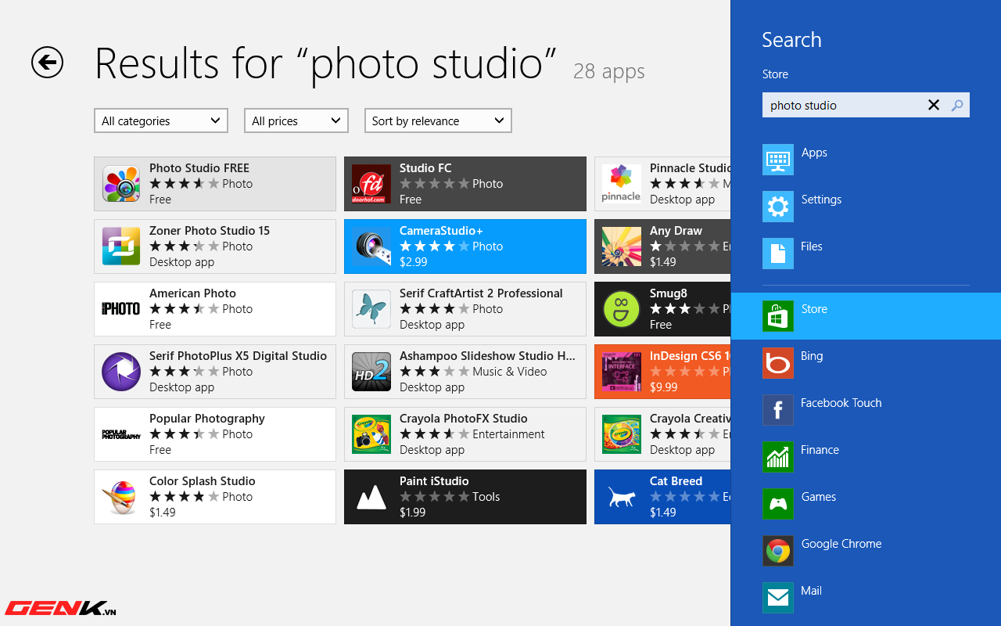Screen dimensions: 1001x626
Task: Click InDesign CS6 interface thumbnail icon
Action: 622,372
